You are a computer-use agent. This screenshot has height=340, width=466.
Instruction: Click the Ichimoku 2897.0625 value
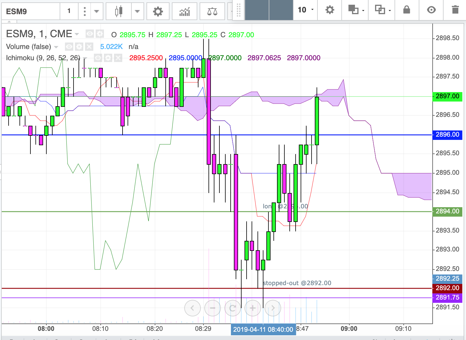coord(264,58)
